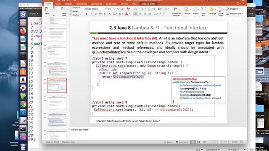Switch to the Animations tab

(96, 4)
